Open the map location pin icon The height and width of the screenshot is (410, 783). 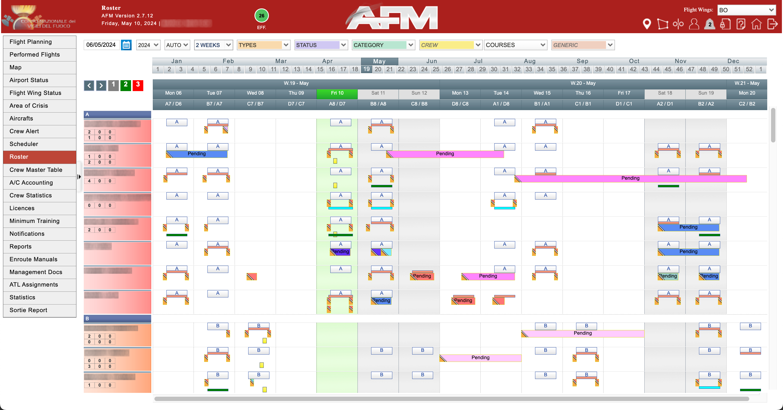pyautogui.click(x=647, y=24)
